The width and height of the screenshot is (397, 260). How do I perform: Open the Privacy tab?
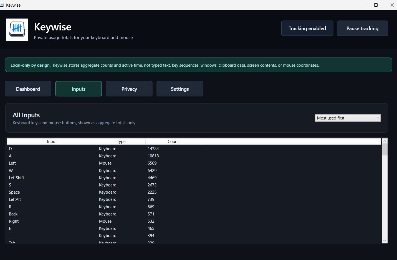pyautogui.click(x=129, y=89)
